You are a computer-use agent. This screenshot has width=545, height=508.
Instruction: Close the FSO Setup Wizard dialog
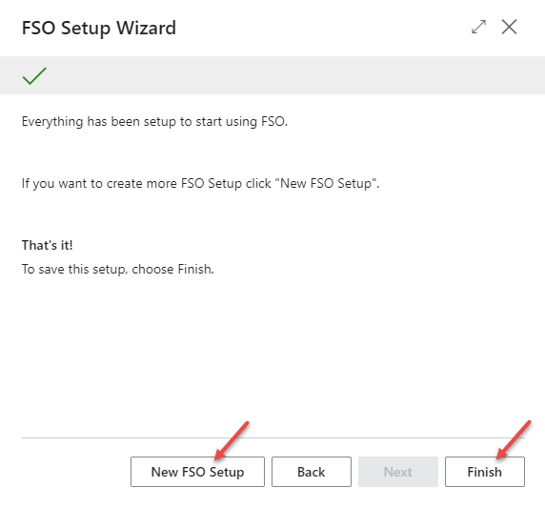tap(509, 27)
